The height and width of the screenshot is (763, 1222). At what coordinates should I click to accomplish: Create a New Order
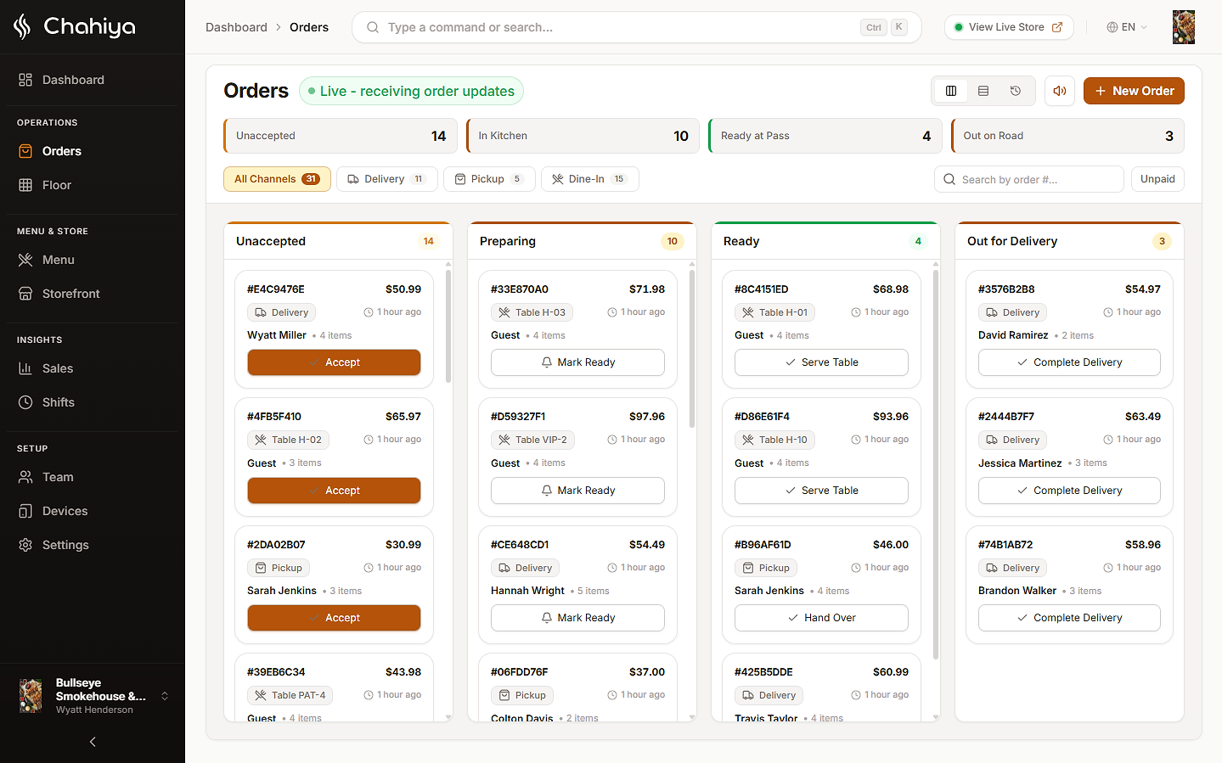pos(1134,91)
